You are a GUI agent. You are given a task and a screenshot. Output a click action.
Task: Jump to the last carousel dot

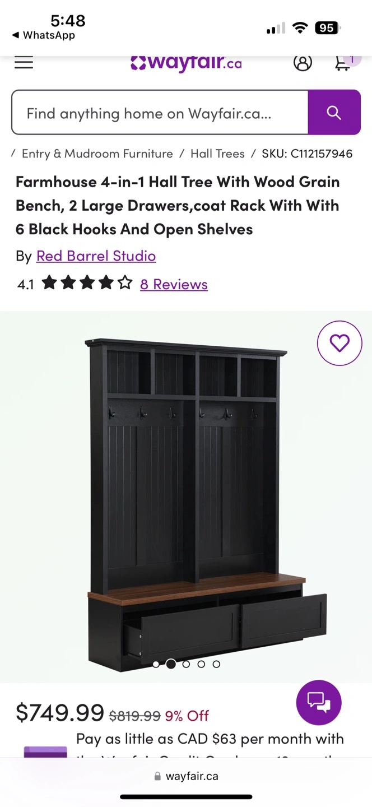[x=216, y=664]
